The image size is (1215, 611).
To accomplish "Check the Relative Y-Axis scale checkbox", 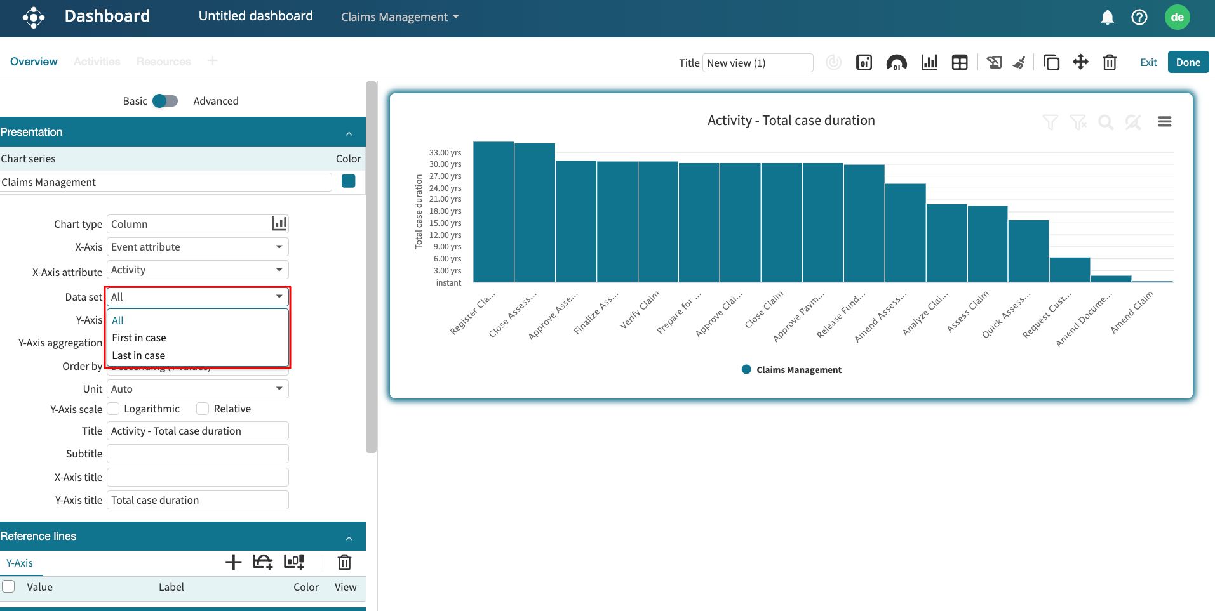I will point(203,409).
